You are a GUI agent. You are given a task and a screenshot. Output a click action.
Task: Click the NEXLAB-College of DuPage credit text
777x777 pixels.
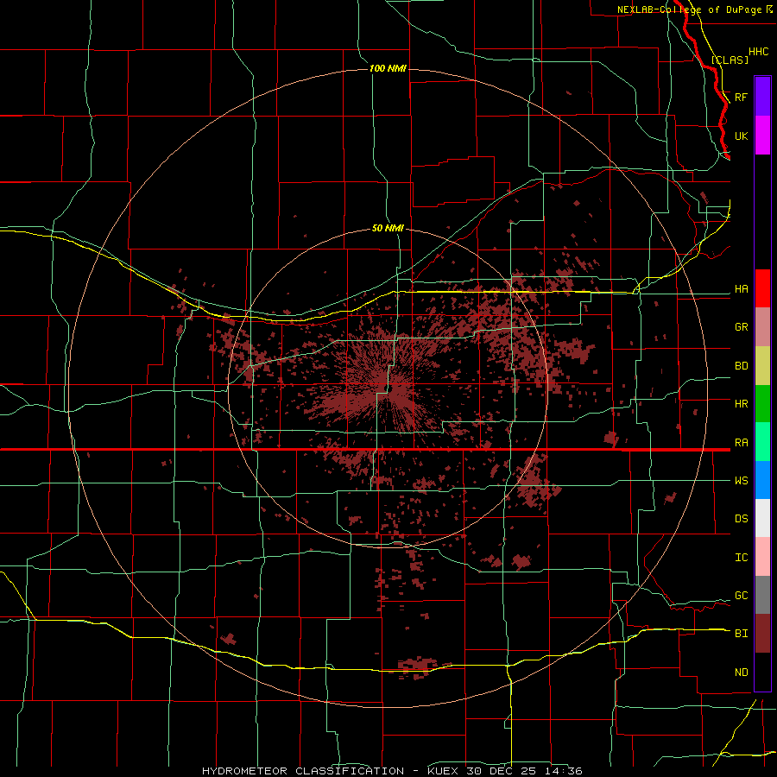point(689,9)
